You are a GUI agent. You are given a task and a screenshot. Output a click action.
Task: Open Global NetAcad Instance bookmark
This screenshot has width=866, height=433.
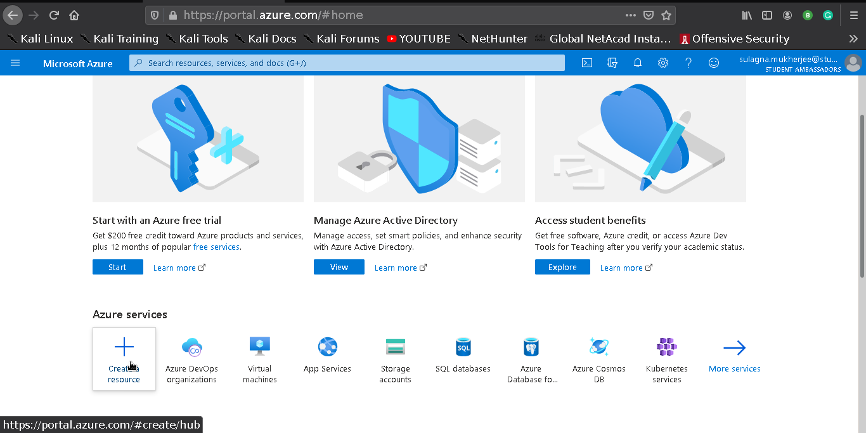[x=603, y=39]
